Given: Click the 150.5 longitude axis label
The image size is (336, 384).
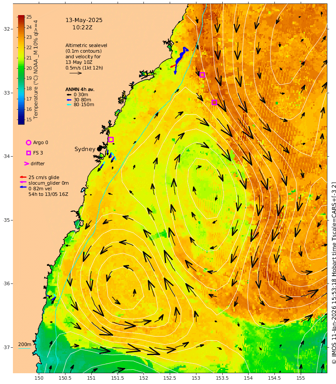Looking at the screenshot, I should pos(65,378).
